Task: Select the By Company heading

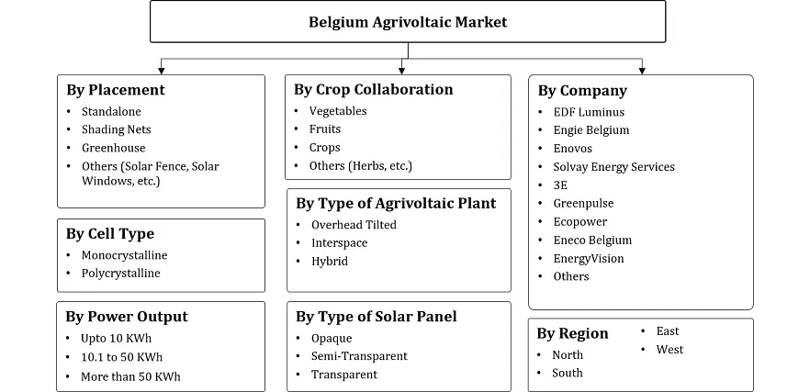Action: click(582, 91)
